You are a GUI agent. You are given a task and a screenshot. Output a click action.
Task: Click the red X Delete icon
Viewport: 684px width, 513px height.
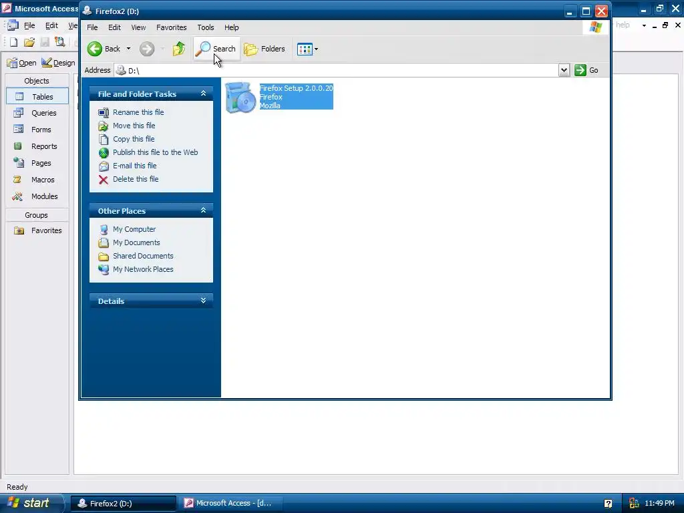click(104, 180)
